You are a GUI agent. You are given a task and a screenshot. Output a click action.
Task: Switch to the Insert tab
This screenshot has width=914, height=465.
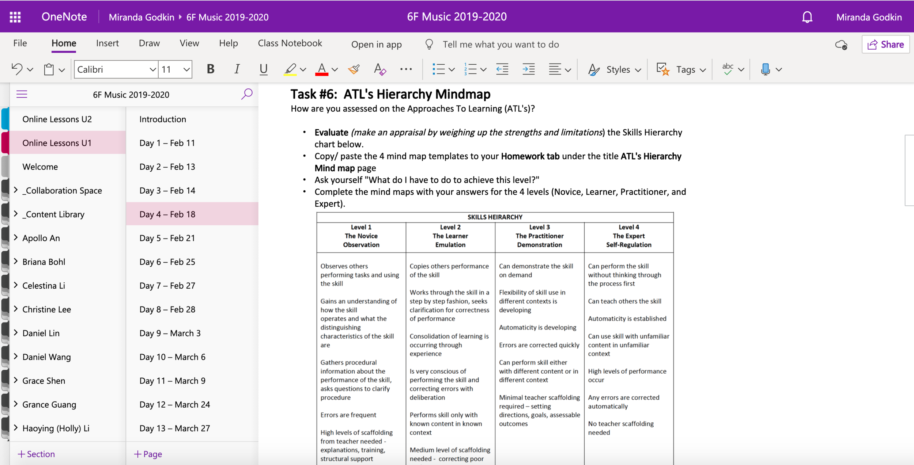[107, 43]
